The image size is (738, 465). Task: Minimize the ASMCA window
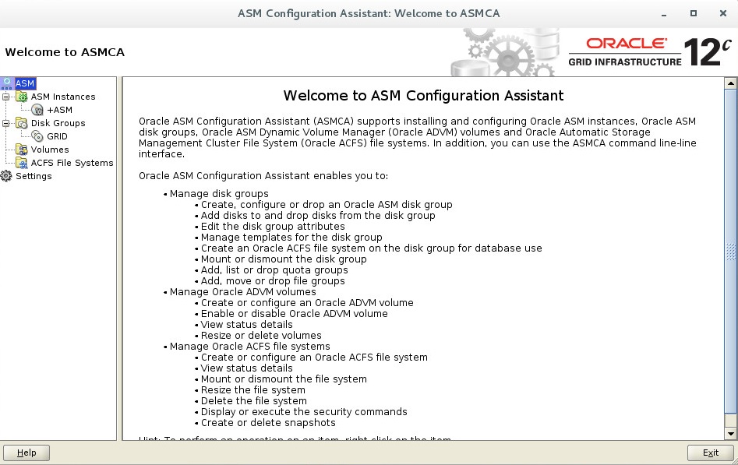click(664, 14)
